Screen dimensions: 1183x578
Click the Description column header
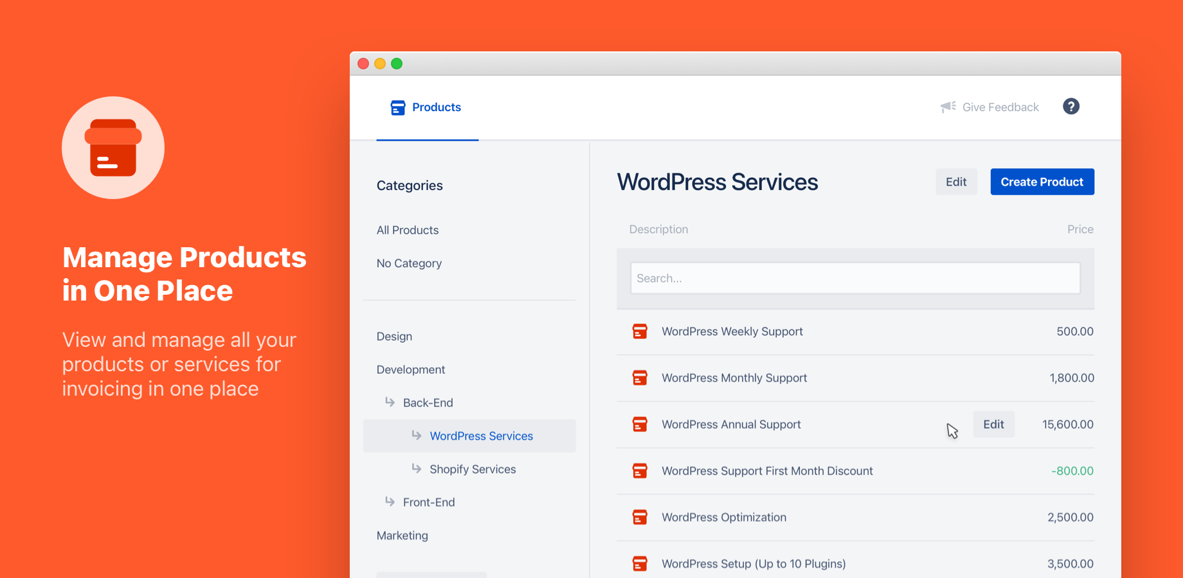pyautogui.click(x=658, y=229)
